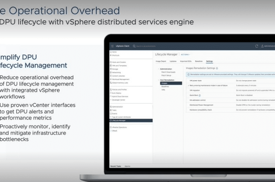Click the Storage icon in the sidebar
Image resolution: width=275 pixels, height=182 pixels.
point(111,69)
